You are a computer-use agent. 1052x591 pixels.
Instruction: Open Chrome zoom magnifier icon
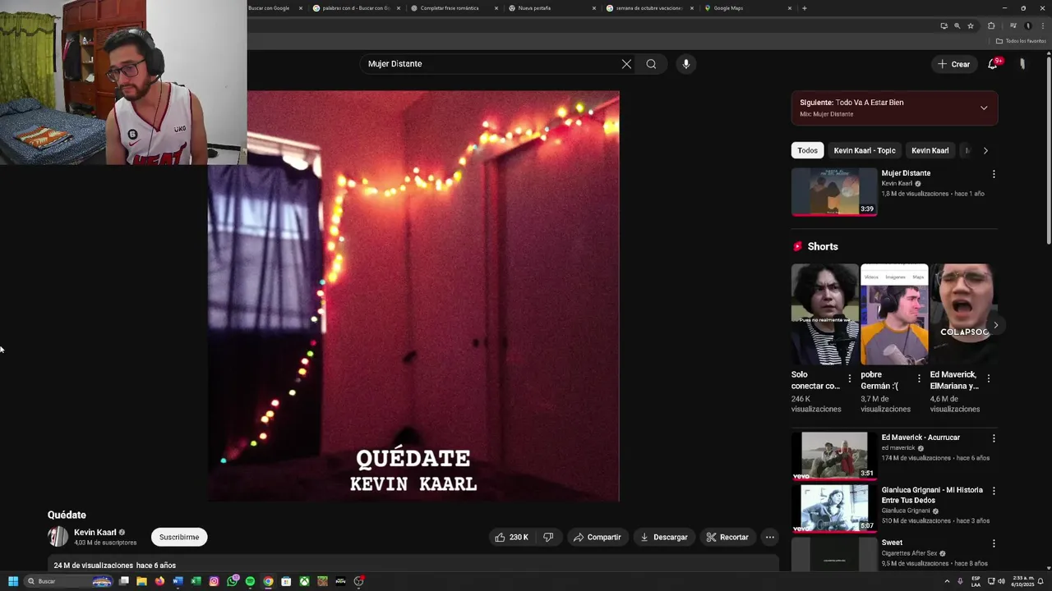click(957, 25)
